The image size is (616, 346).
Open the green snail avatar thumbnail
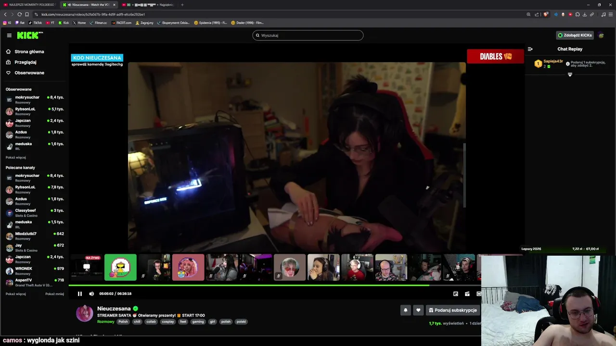click(120, 267)
